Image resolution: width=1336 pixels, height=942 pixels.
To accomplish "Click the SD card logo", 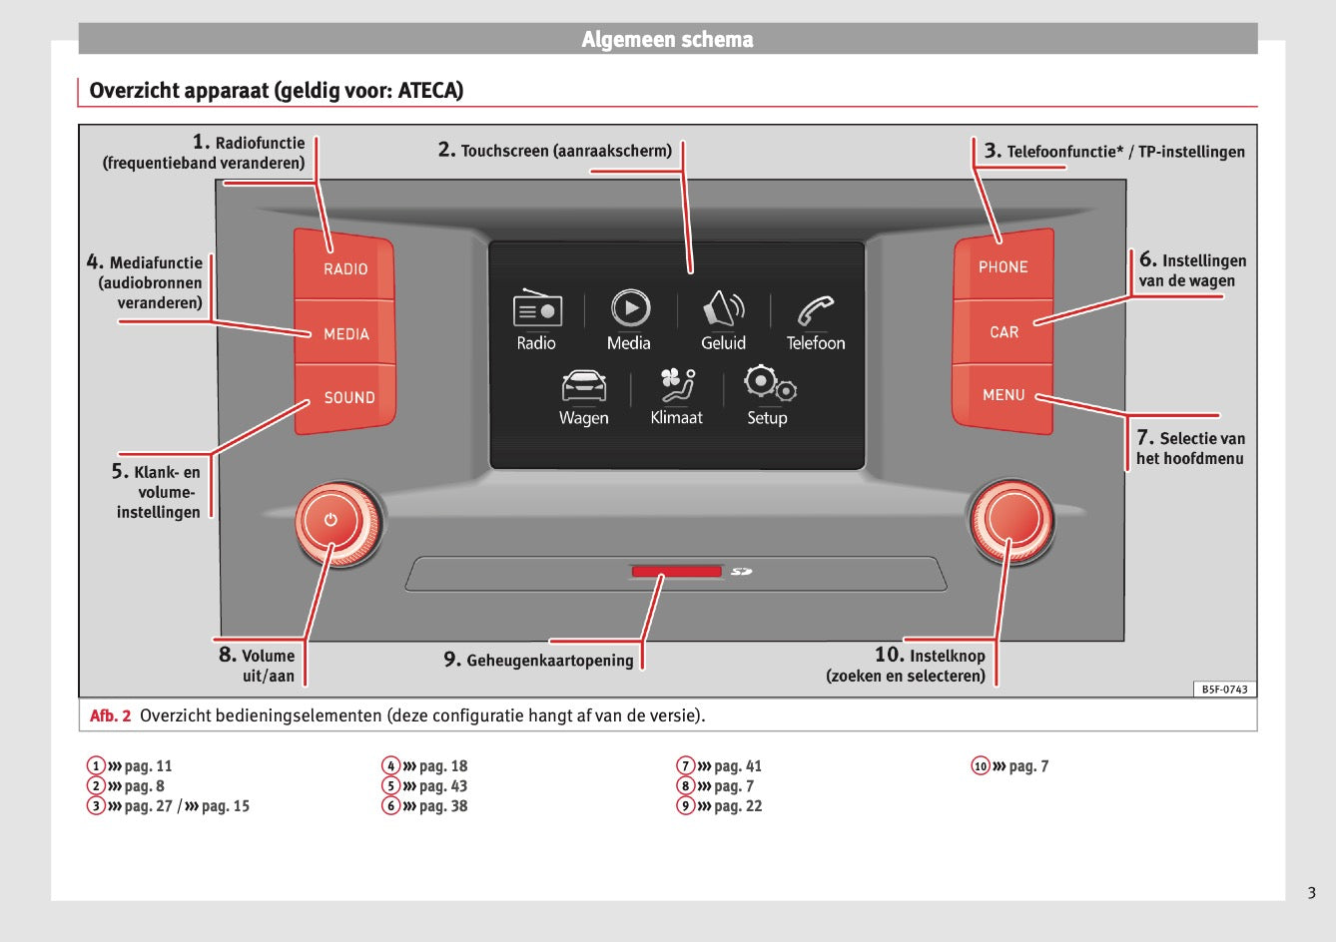I will point(741,572).
